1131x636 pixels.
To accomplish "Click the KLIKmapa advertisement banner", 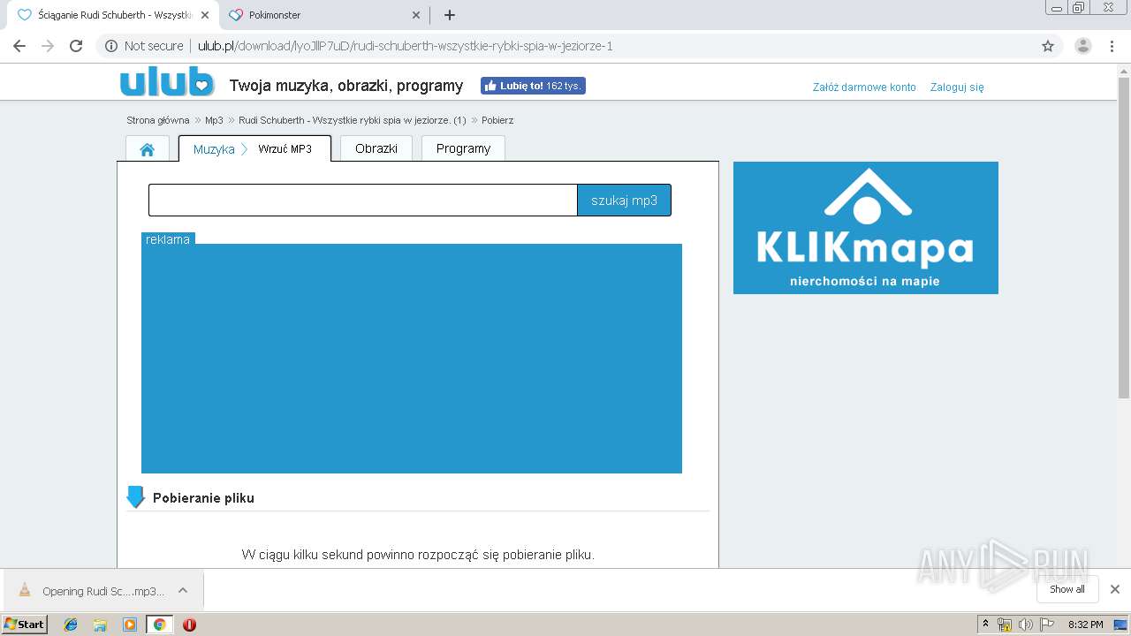I will pyautogui.click(x=866, y=228).
